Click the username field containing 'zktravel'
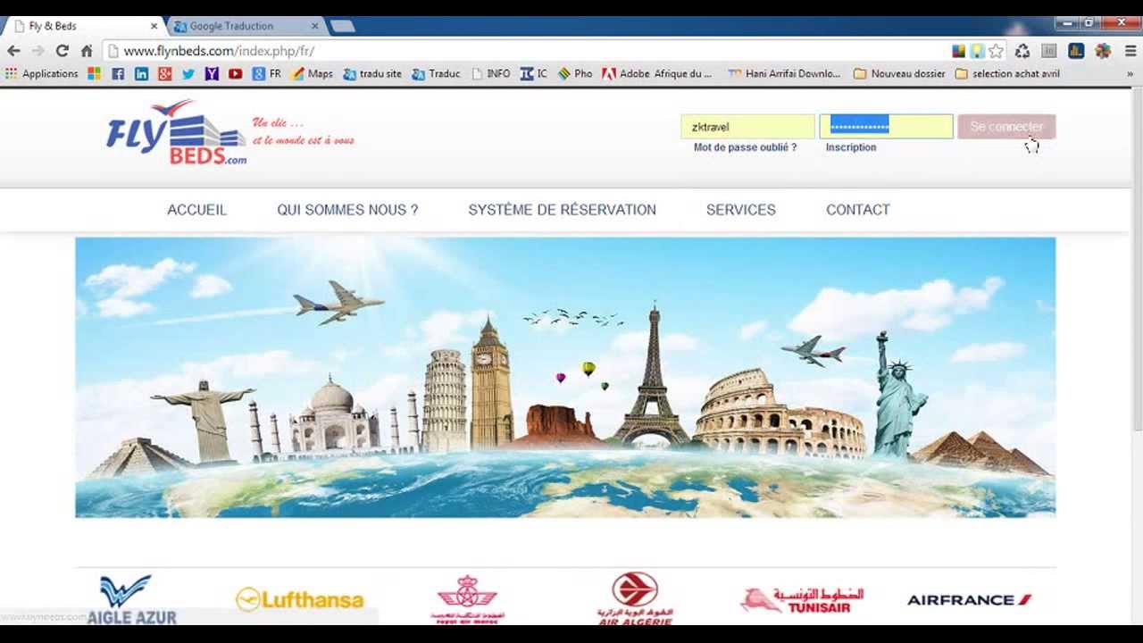The height and width of the screenshot is (643, 1143). pos(747,127)
